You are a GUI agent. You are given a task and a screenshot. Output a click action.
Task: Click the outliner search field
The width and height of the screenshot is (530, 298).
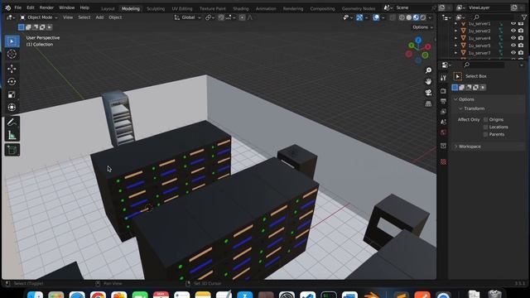[x=494, y=17]
